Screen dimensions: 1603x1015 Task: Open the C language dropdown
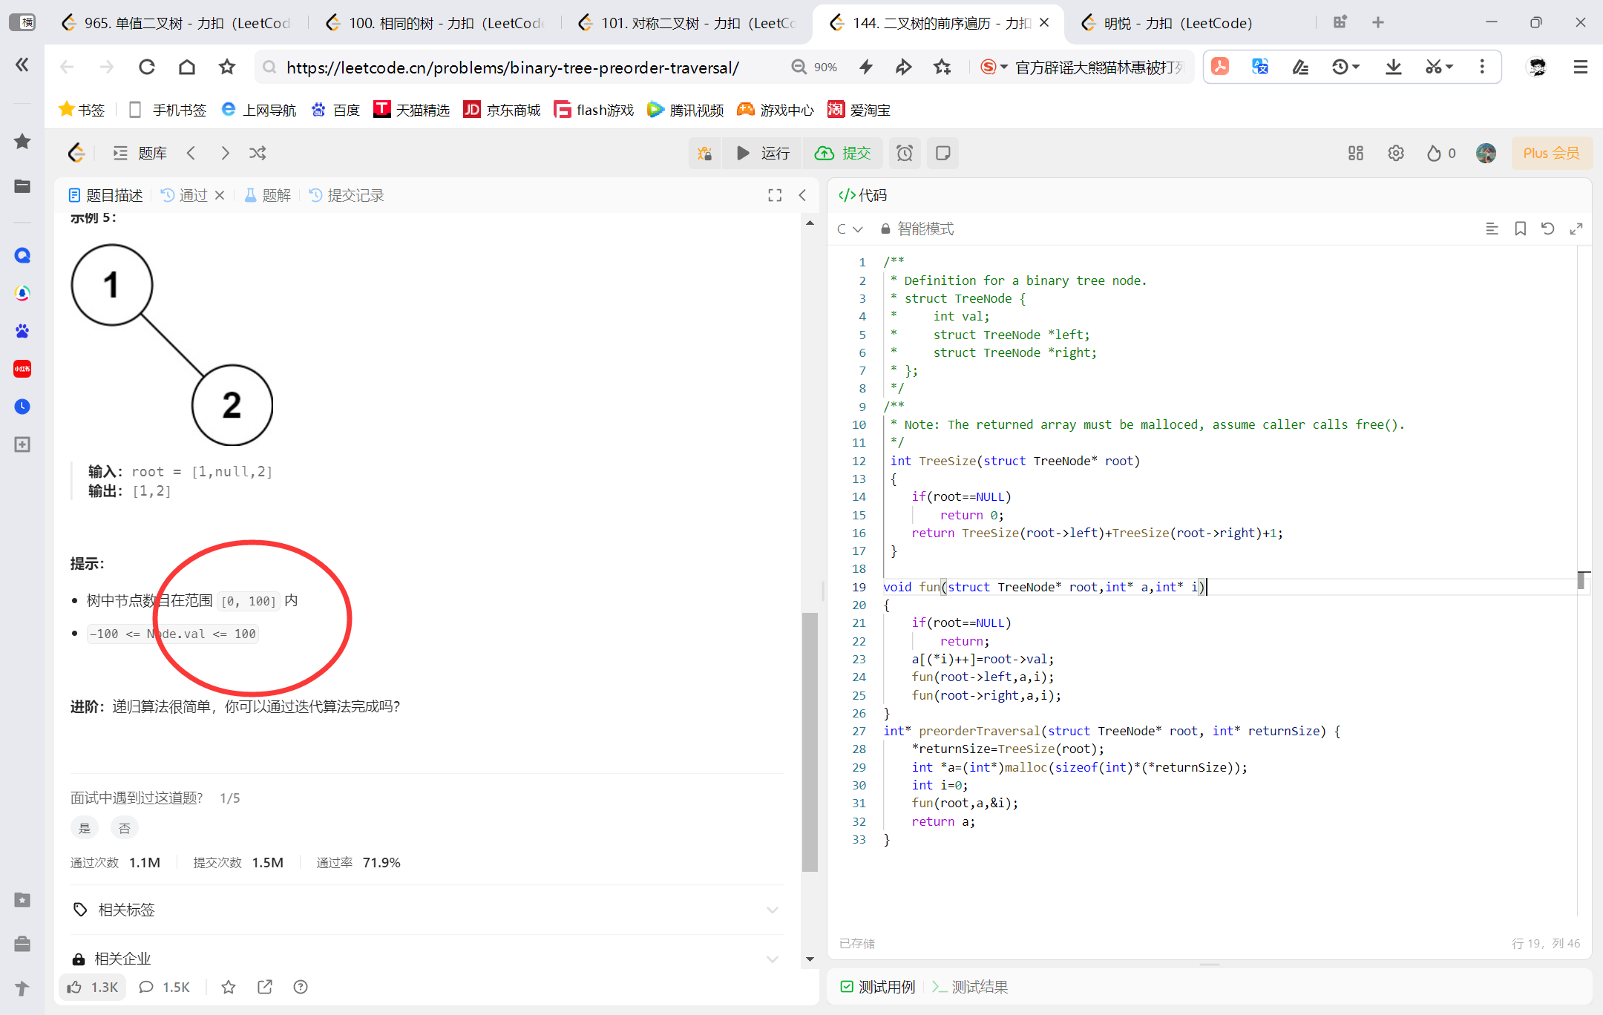tap(850, 229)
